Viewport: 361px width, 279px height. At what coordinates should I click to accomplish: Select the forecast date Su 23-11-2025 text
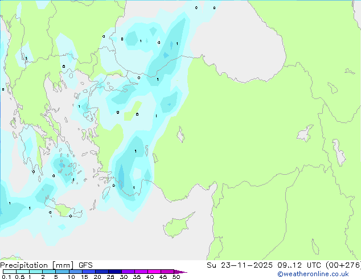(240, 265)
